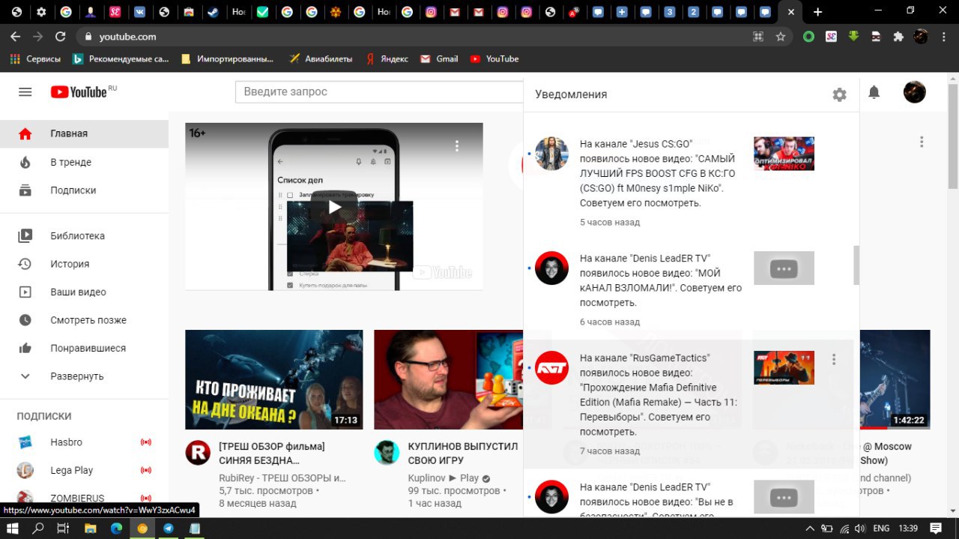Open Сервисы apps bookmark
Viewport: 959px width, 539px height.
[35, 58]
